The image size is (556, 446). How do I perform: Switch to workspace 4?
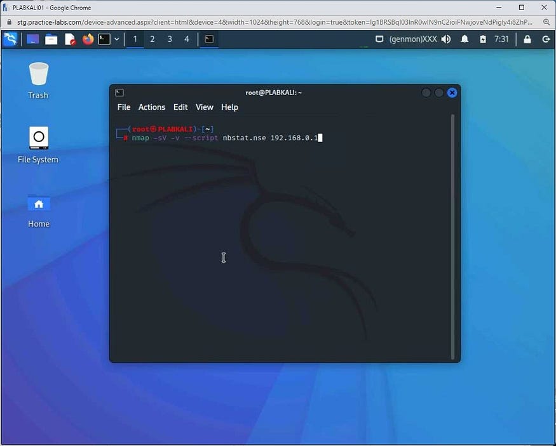(187, 39)
